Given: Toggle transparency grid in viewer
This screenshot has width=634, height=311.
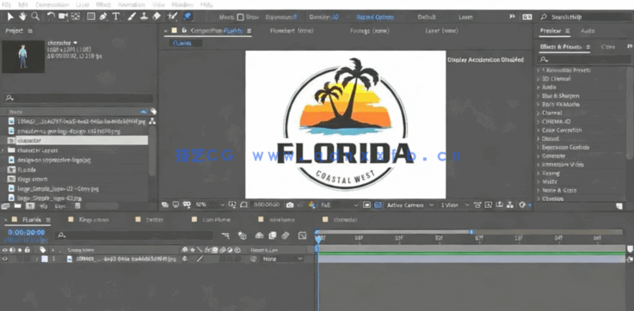Looking at the screenshot, I should [x=378, y=204].
